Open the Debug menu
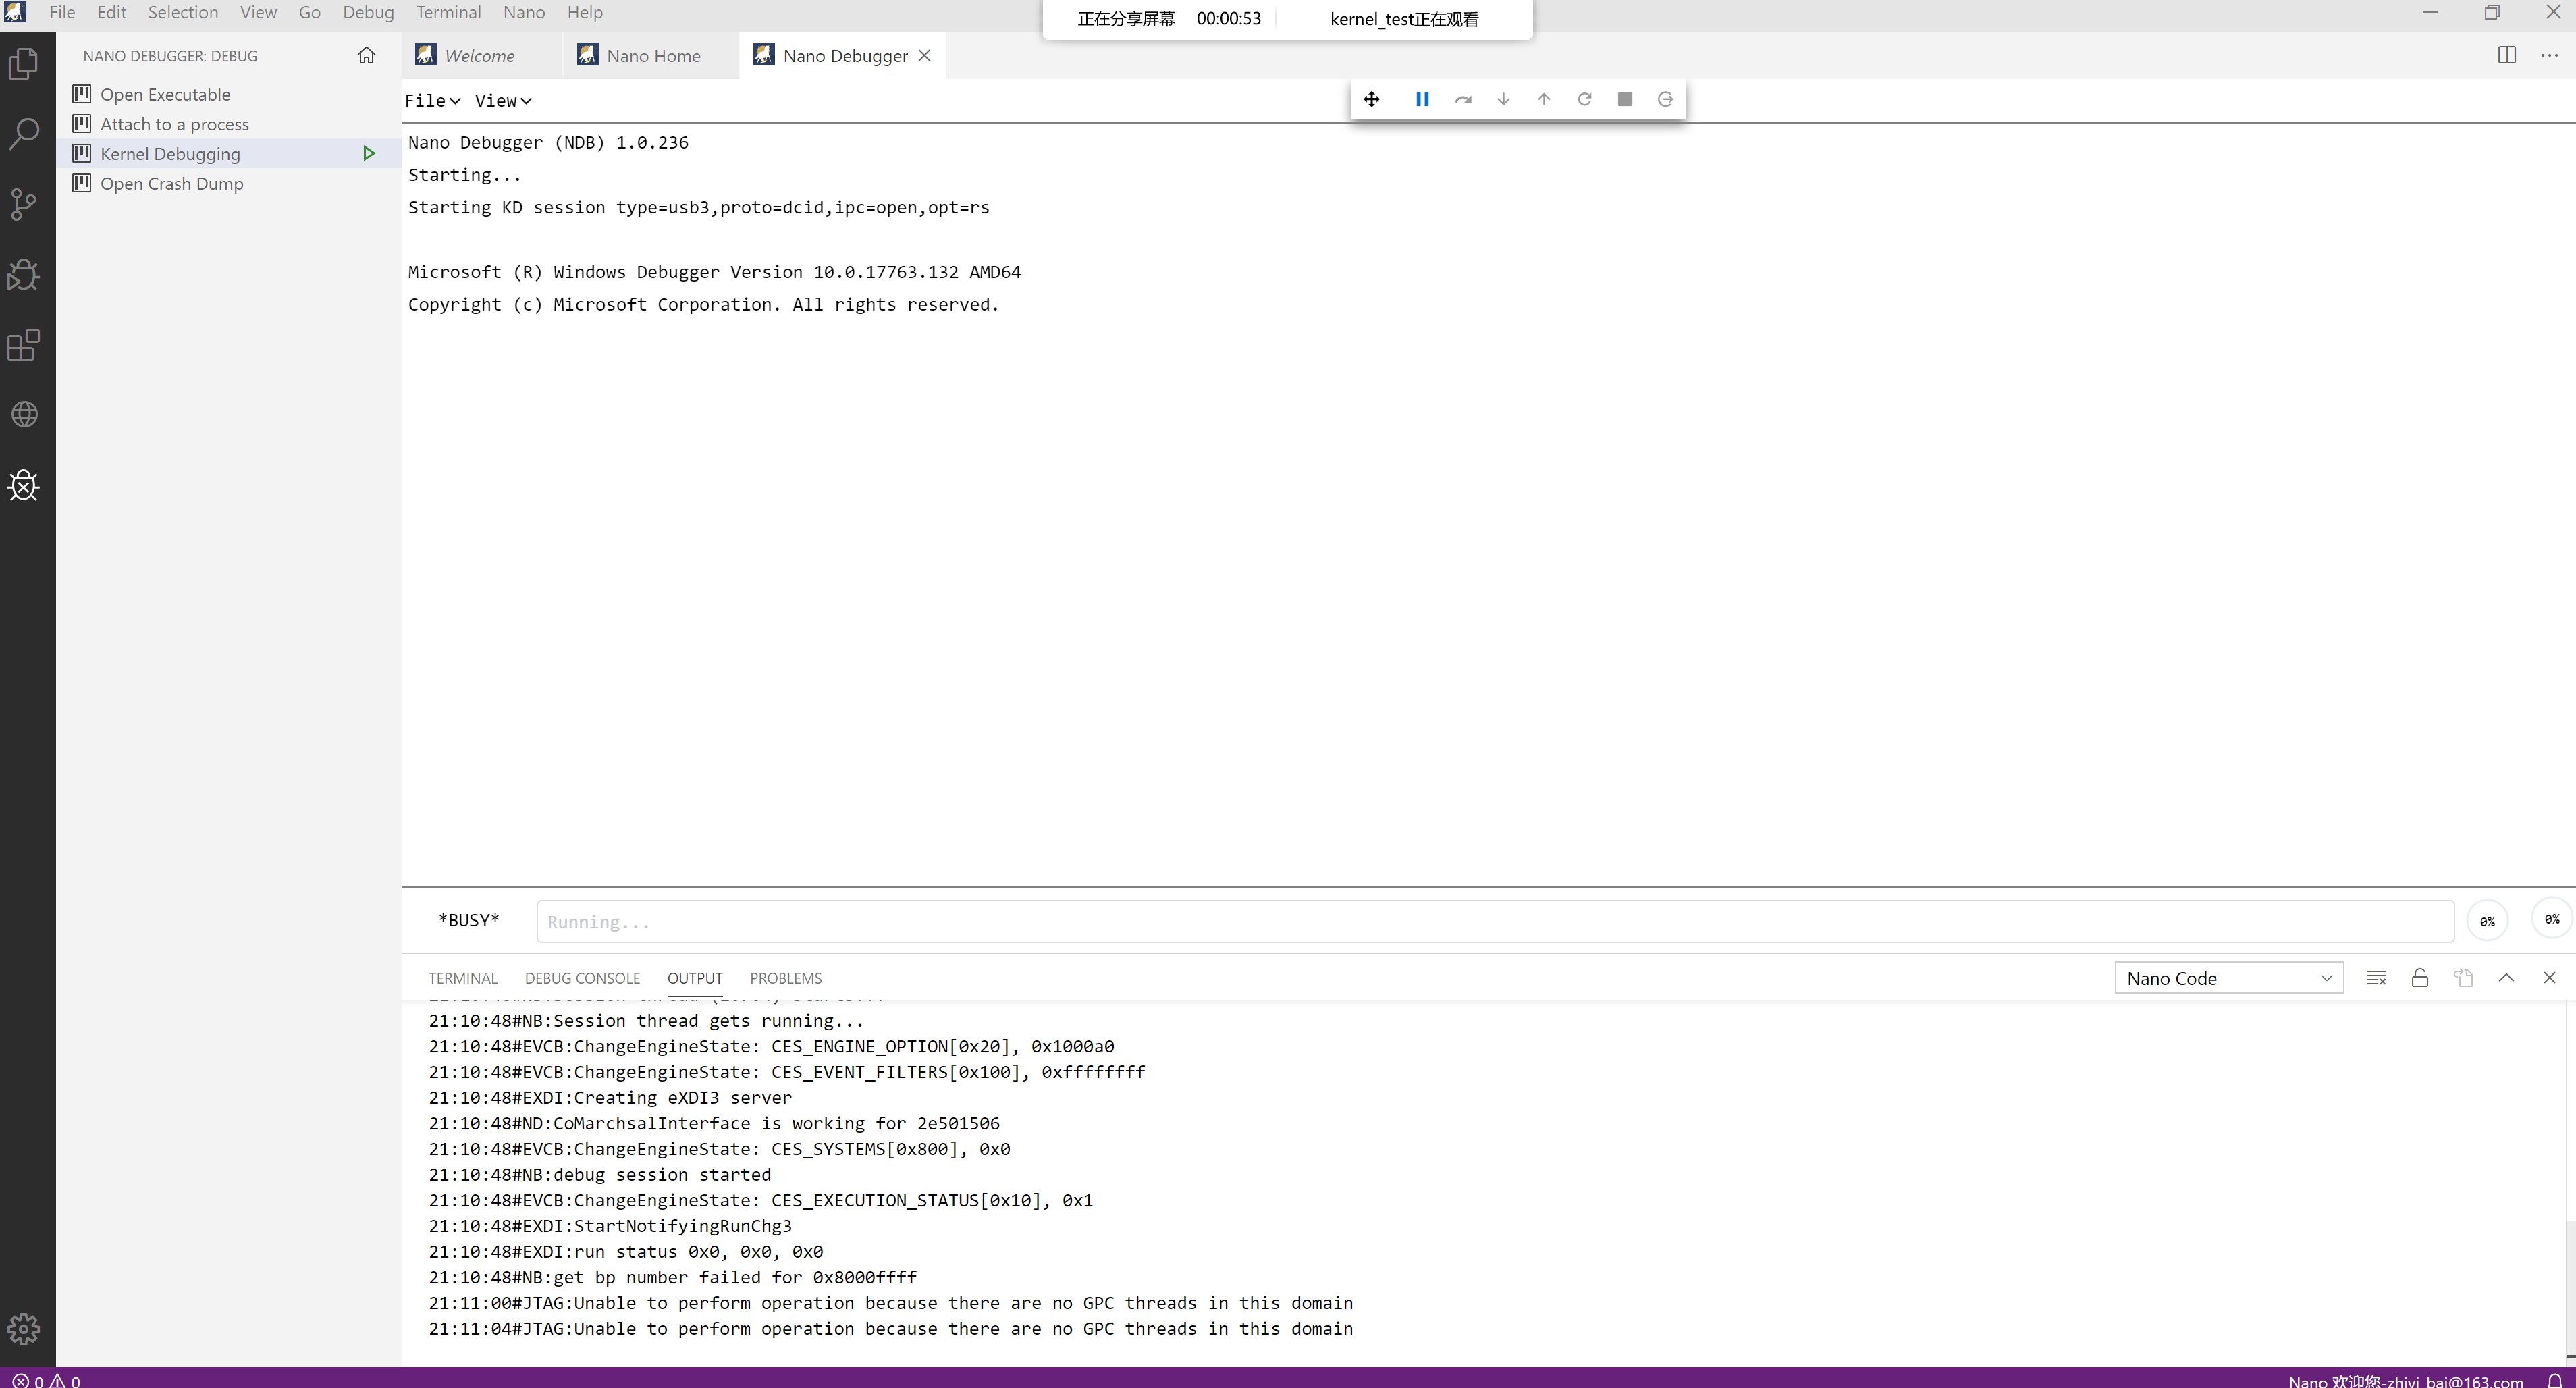This screenshot has height=1388, width=2576. click(368, 12)
